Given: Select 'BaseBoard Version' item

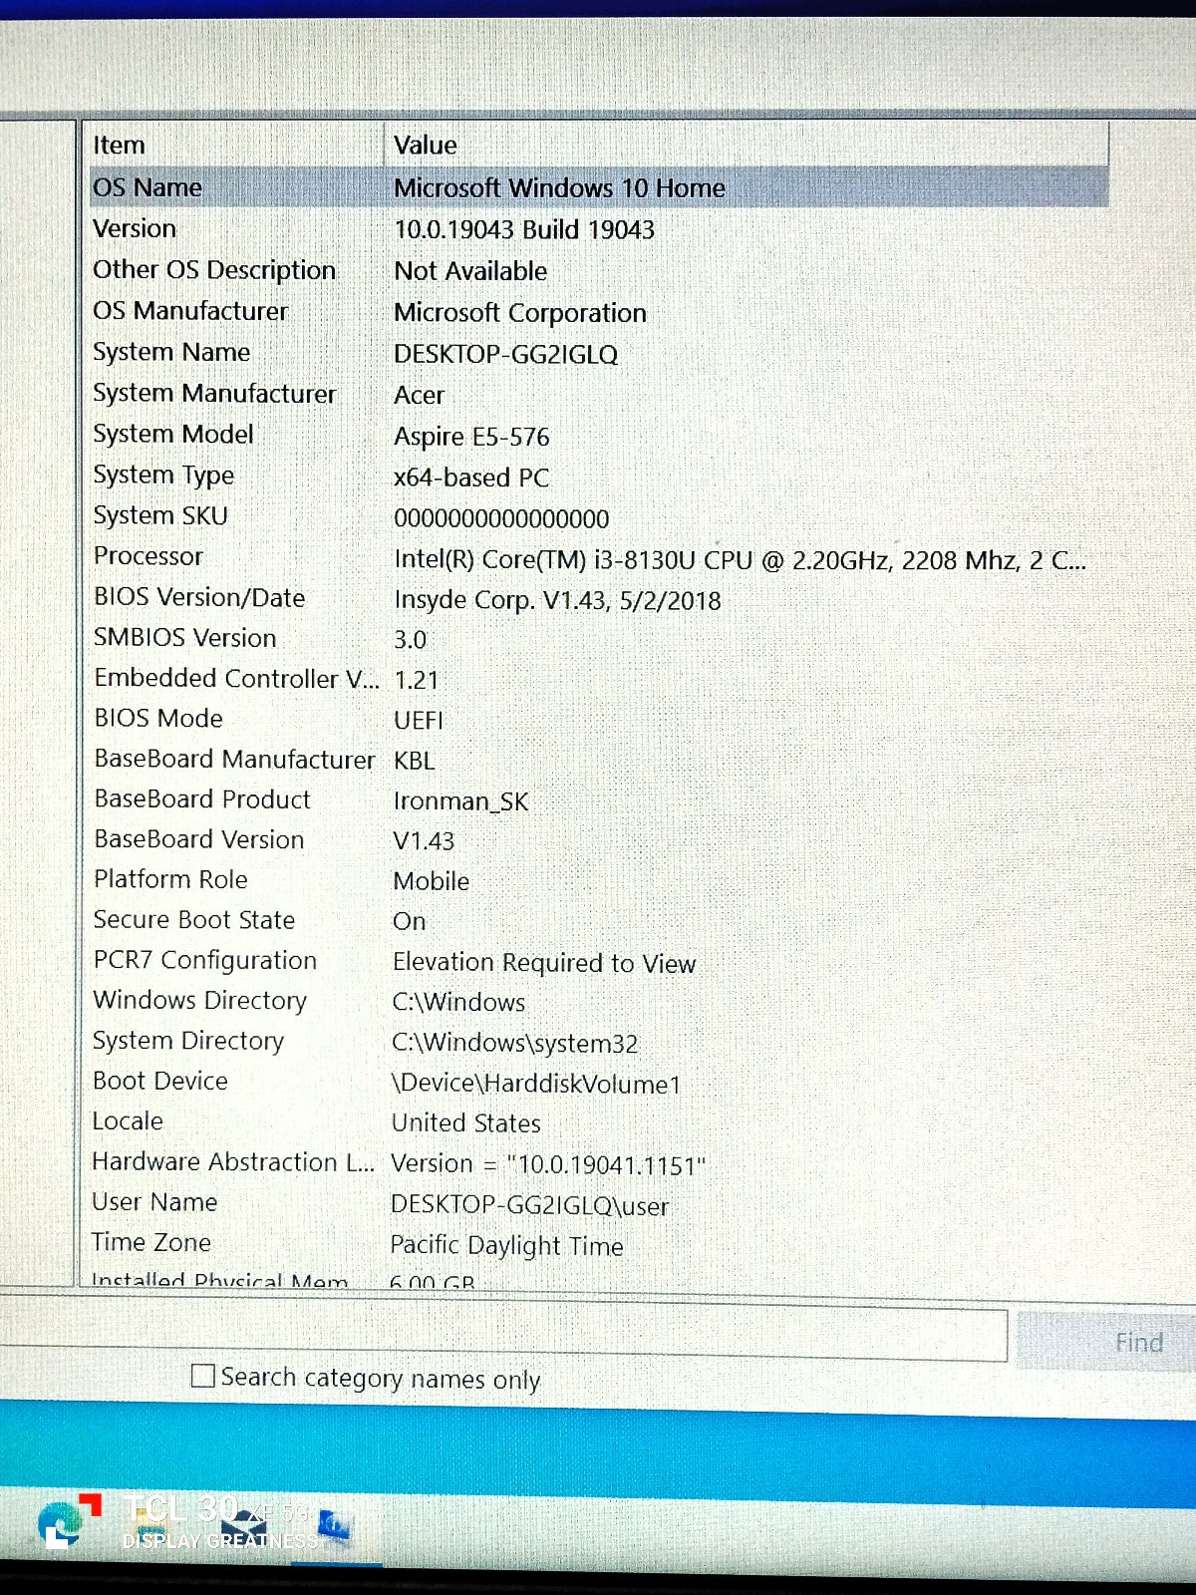Looking at the screenshot, I should (x=199, y=839).
